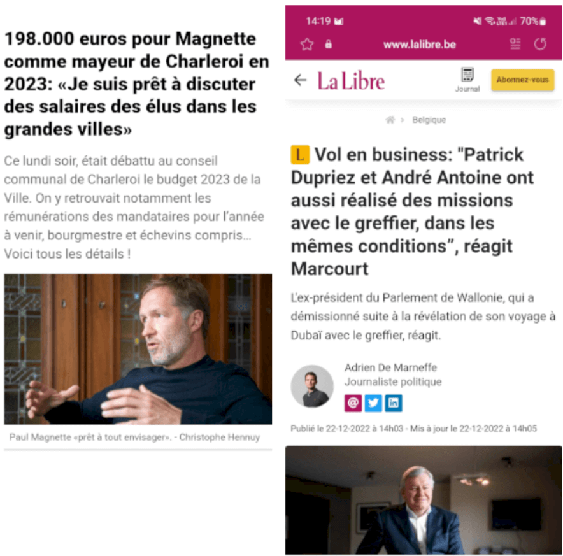Click Adrien De Marneffe's round portrait
Screen dimensions: 563x556
312,386
